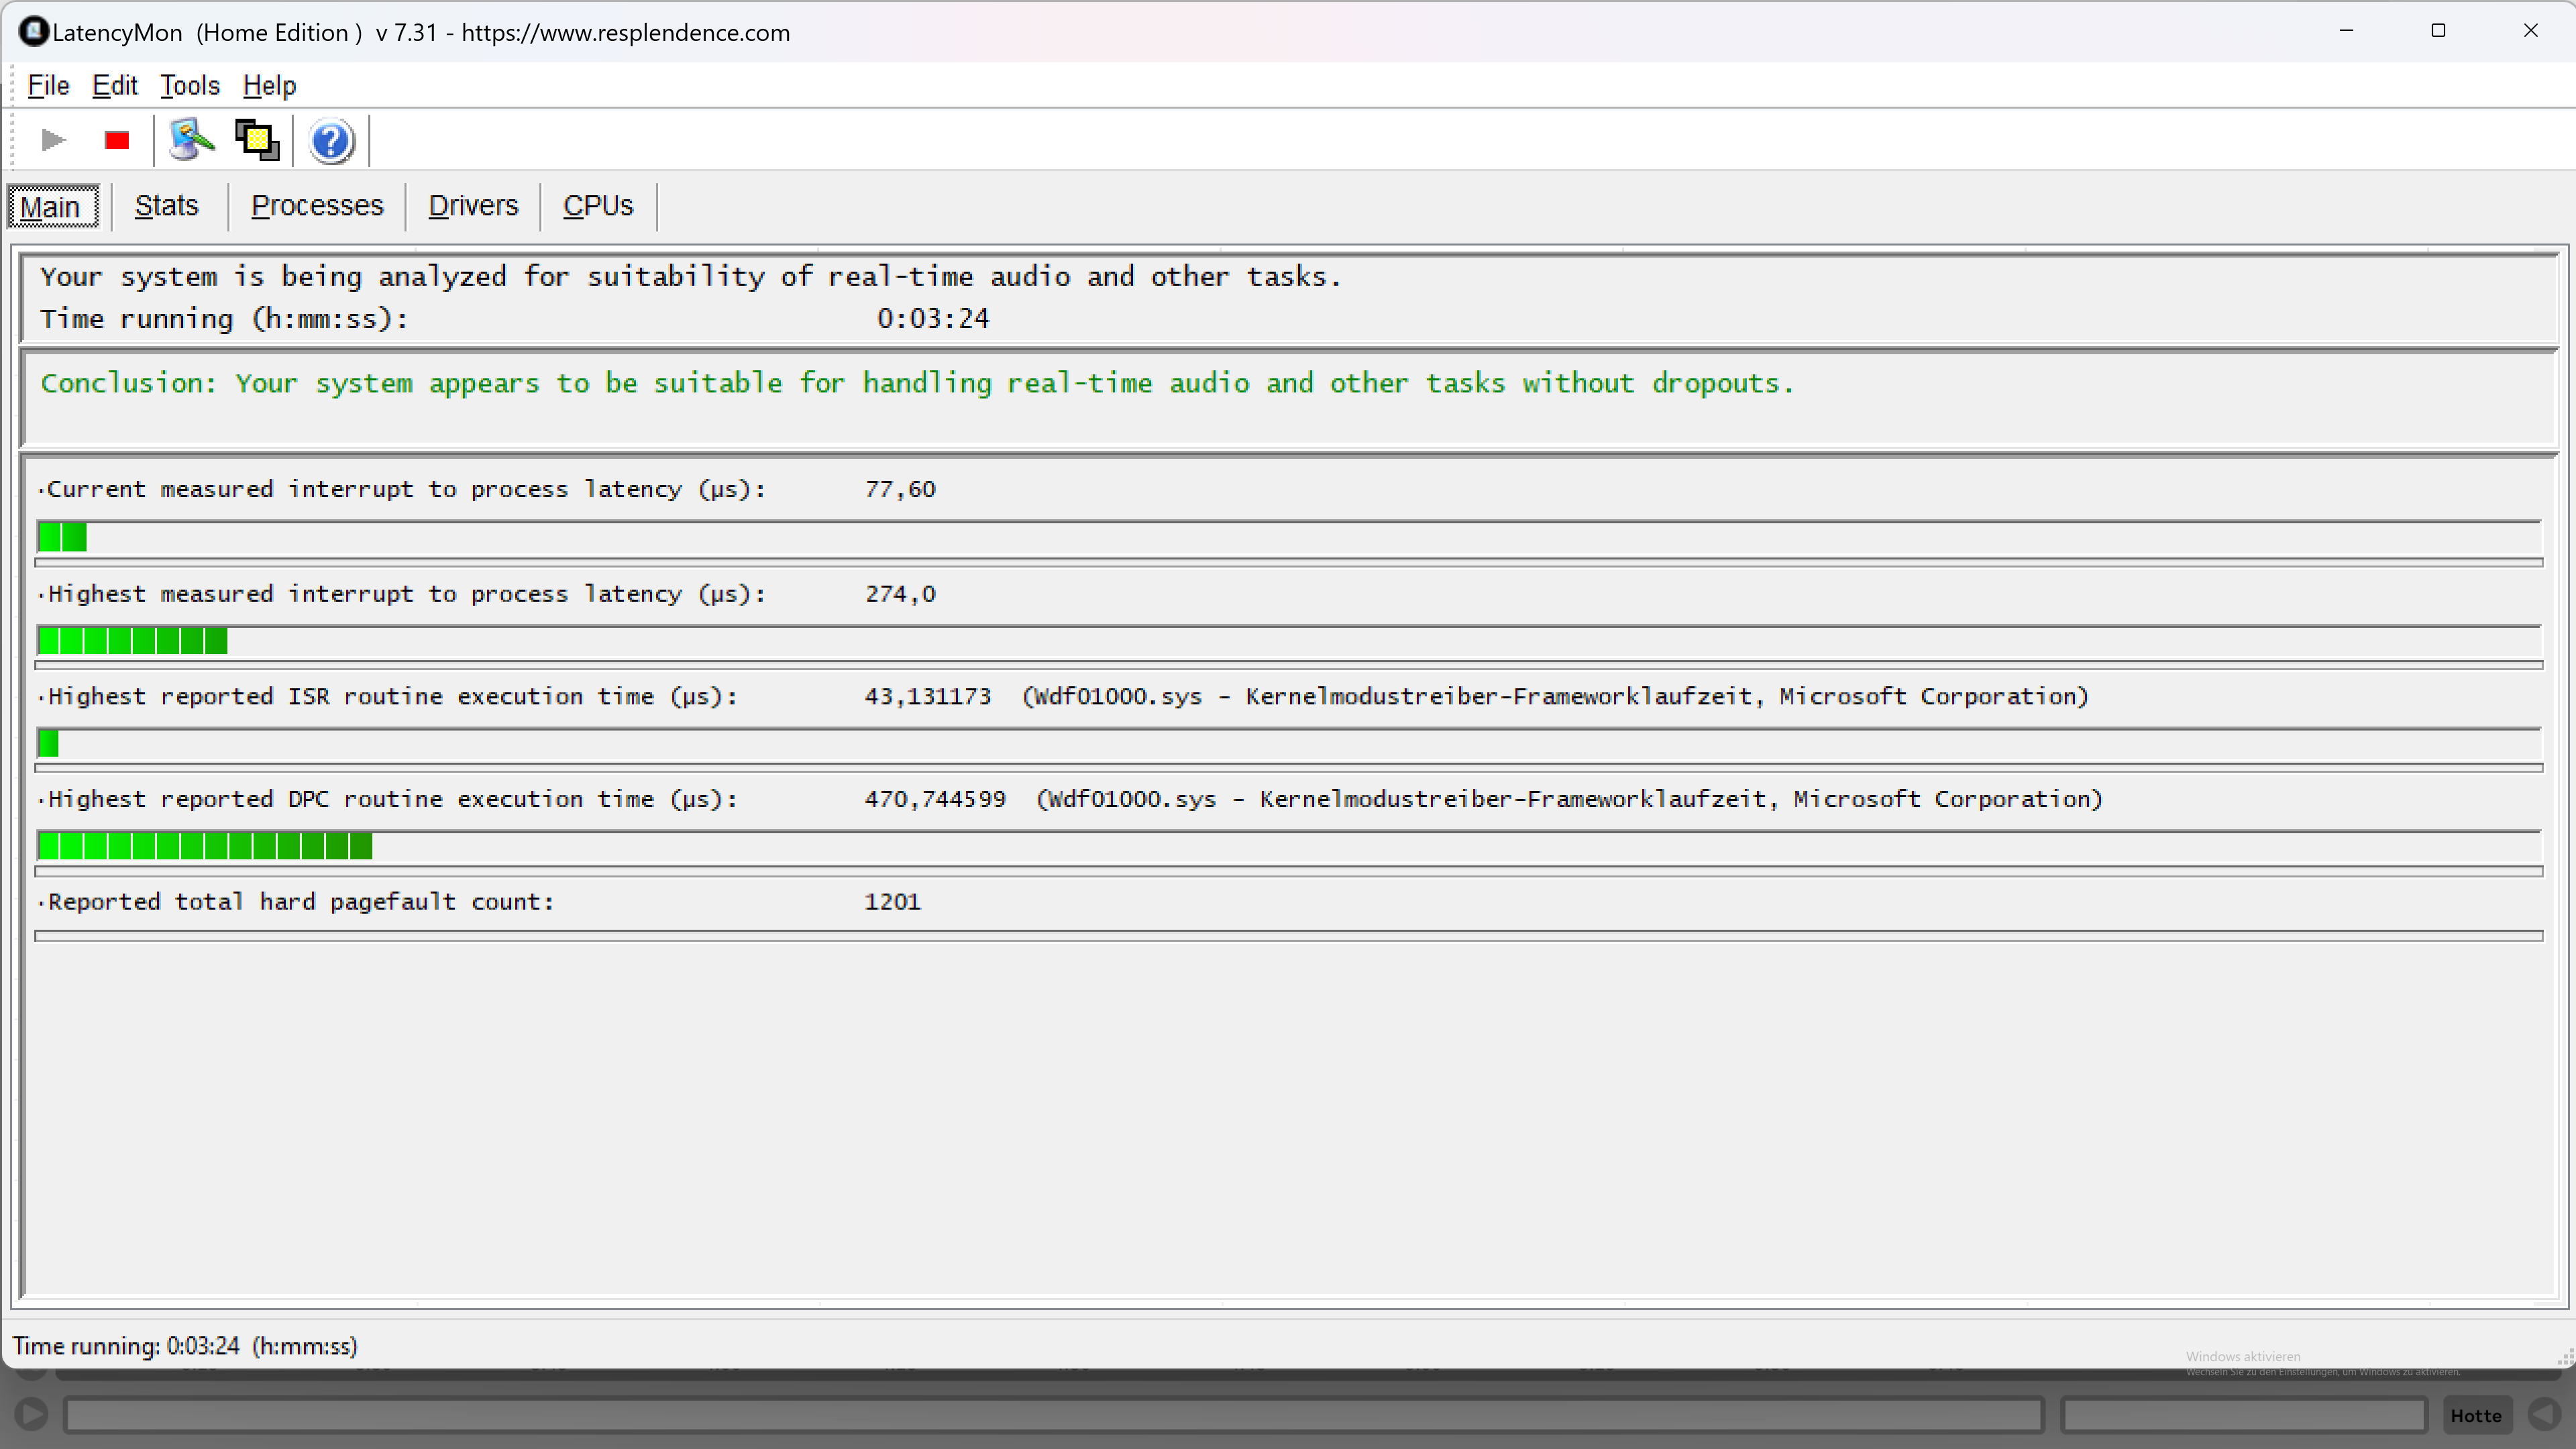The height and width of the screenshot is (1449, 2576).
Task: Click 'Reported total hard pagefault count' label
Action: 300,902
